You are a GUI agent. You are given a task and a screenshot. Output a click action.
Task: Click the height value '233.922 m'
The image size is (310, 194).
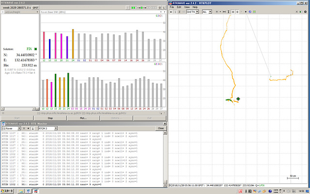coord(29,65)
